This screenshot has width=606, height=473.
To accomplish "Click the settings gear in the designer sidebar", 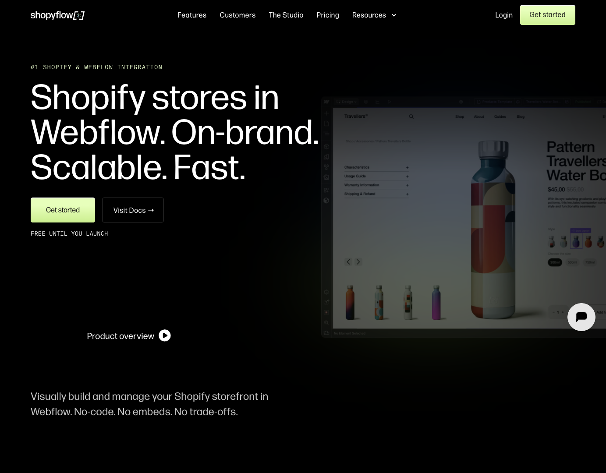I will click(326, 292).
